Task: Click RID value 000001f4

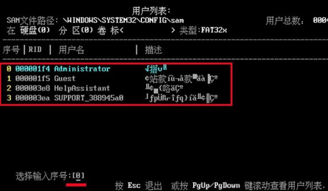Action: (x=33, y=69)
